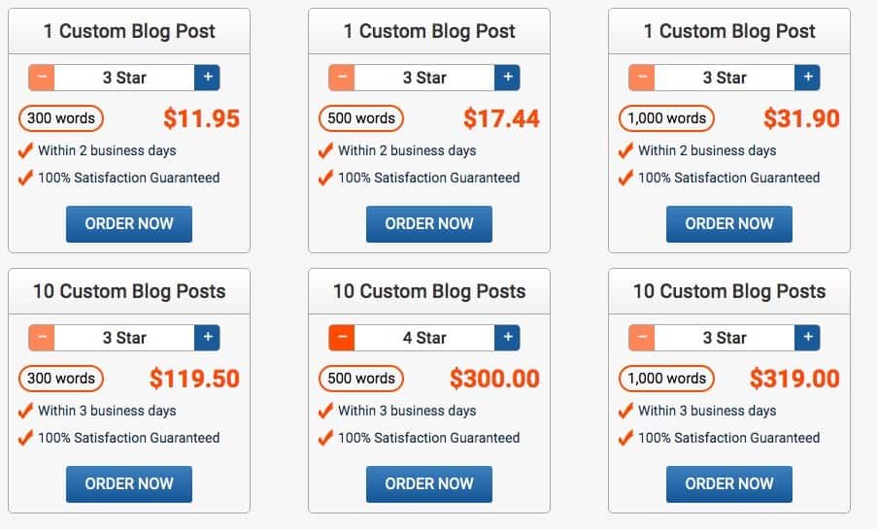
Task: Click plus on 500-word single post card
Action: point(507,78)
